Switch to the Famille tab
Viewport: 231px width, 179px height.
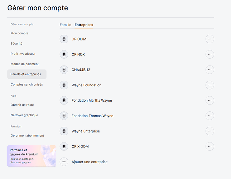(65, 25)
